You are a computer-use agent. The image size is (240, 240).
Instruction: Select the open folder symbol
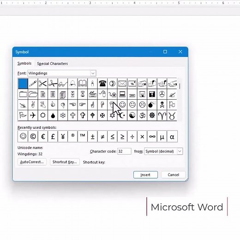click(33, 94)
